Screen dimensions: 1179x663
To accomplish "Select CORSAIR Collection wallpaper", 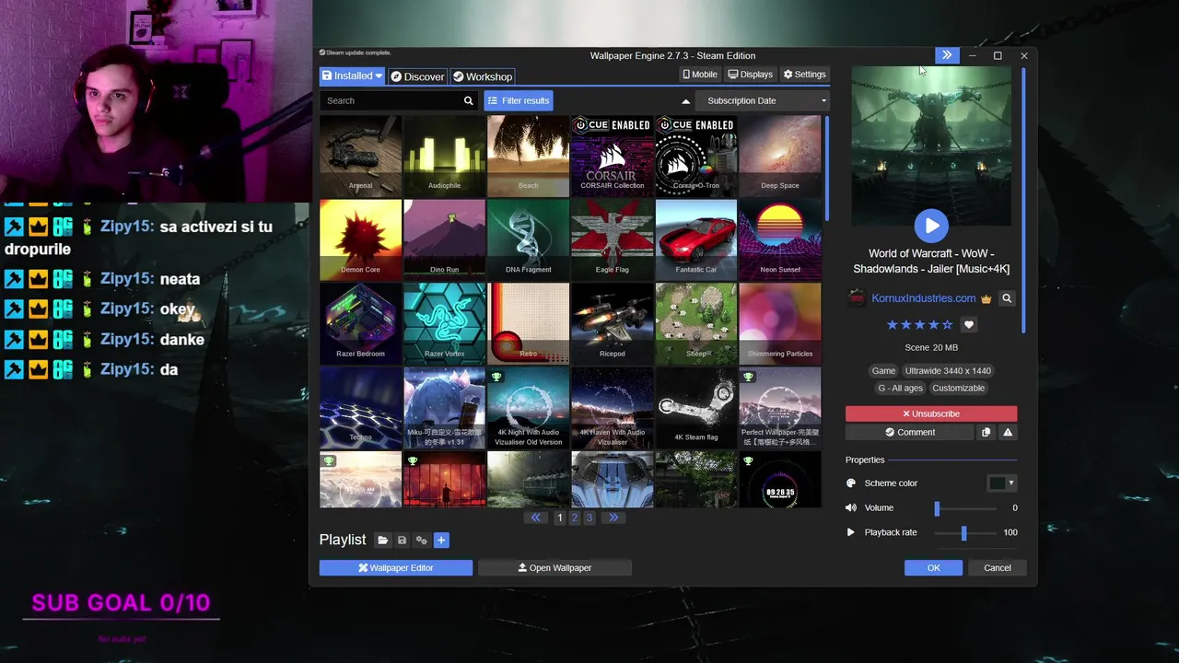I will tap(612, 156).
